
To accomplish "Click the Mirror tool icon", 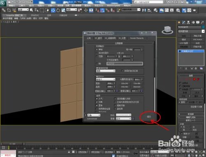I will [144, 10].
